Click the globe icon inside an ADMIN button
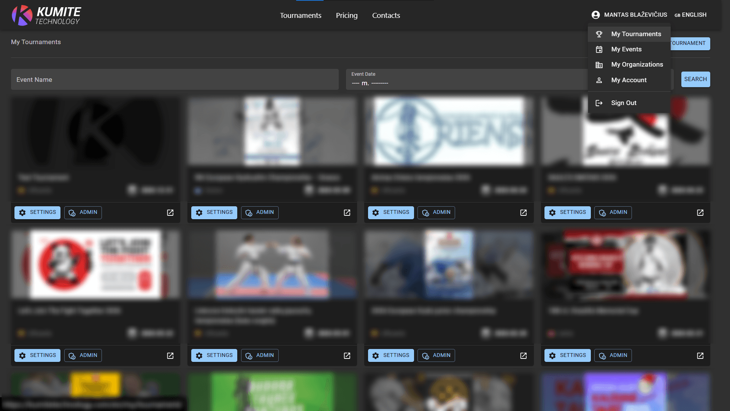Viewport: 730px width, 411px height. 72,213
